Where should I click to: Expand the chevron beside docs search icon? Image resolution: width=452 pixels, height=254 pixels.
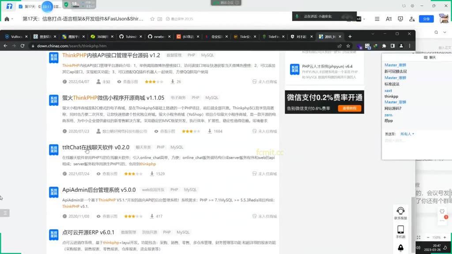point(445,32)
